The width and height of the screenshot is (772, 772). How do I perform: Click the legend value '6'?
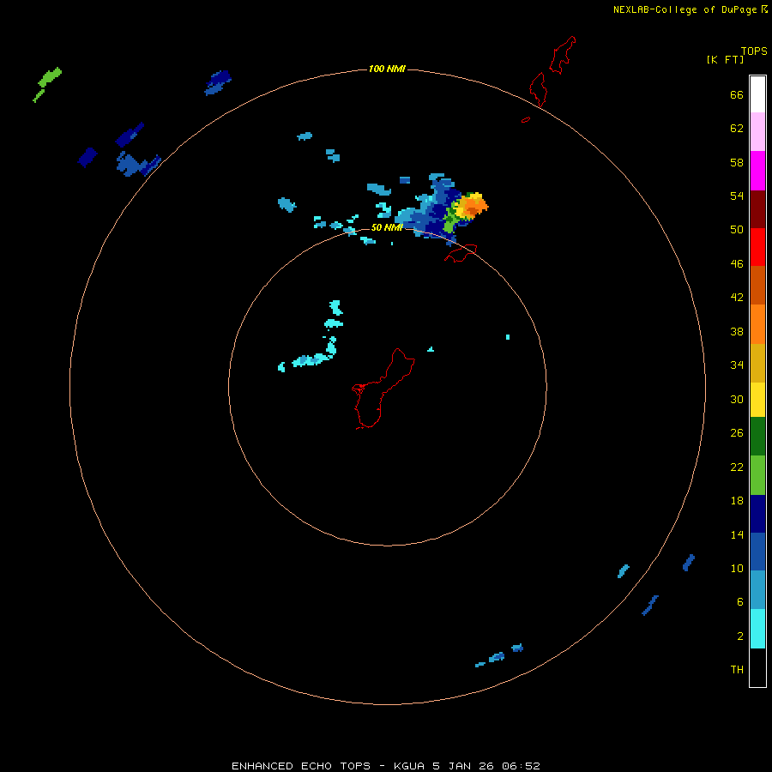[740, 601]
